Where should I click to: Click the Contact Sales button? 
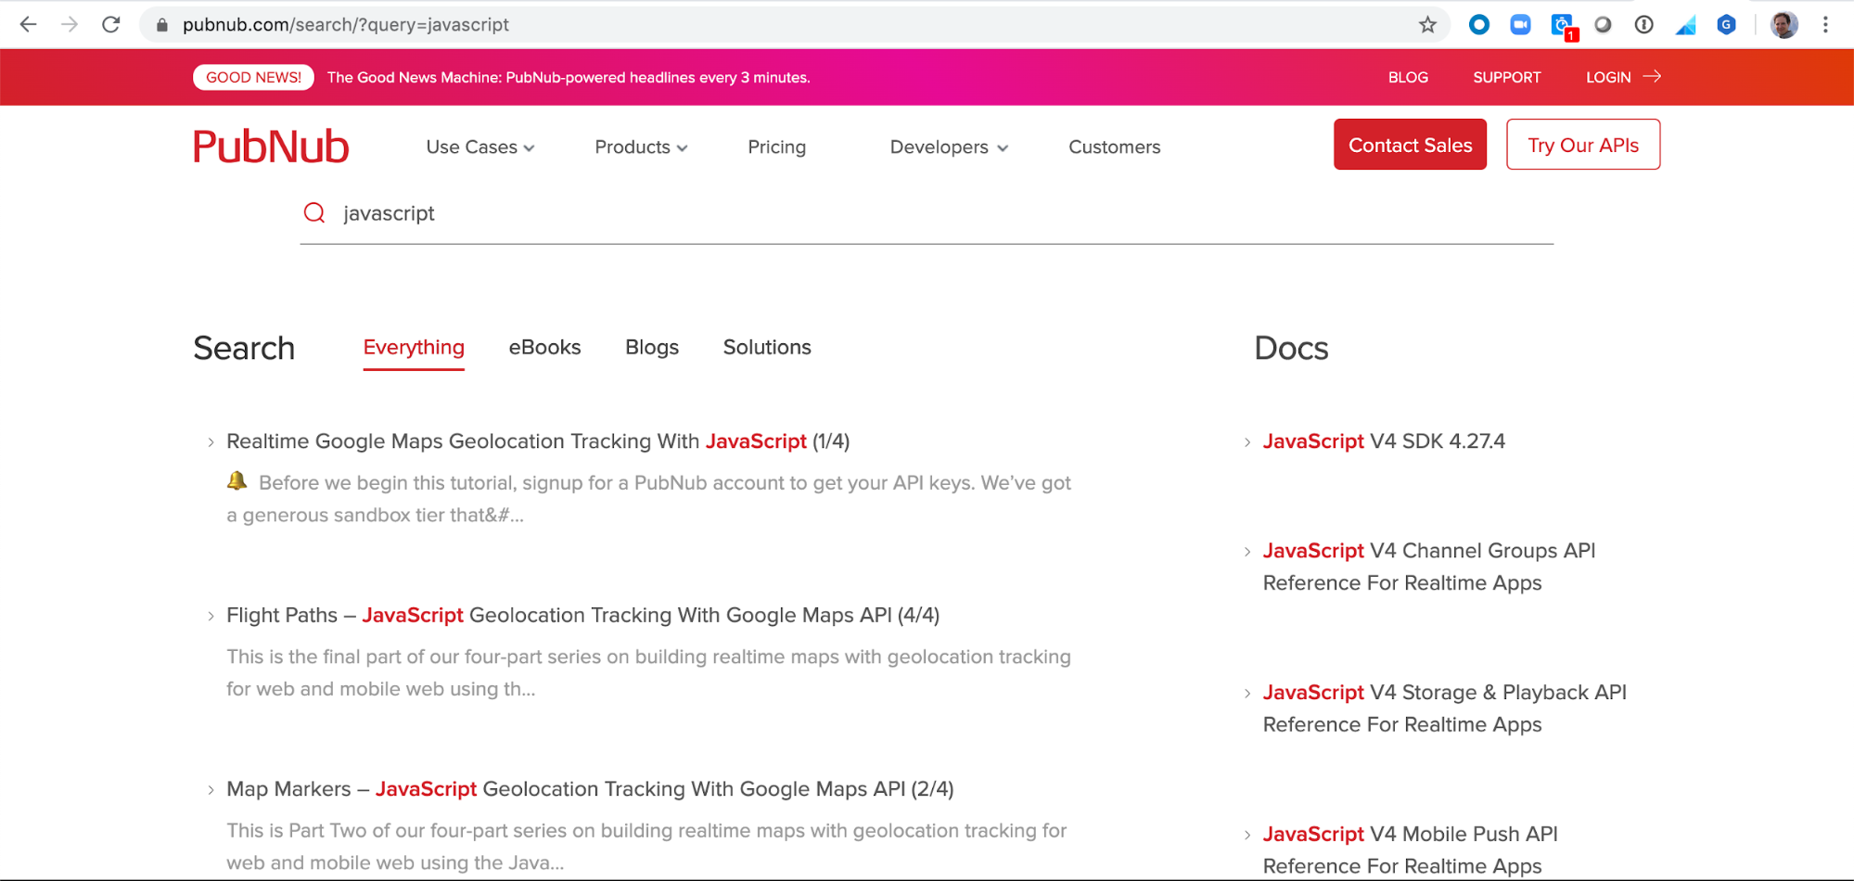click(x=1410, y=145)
